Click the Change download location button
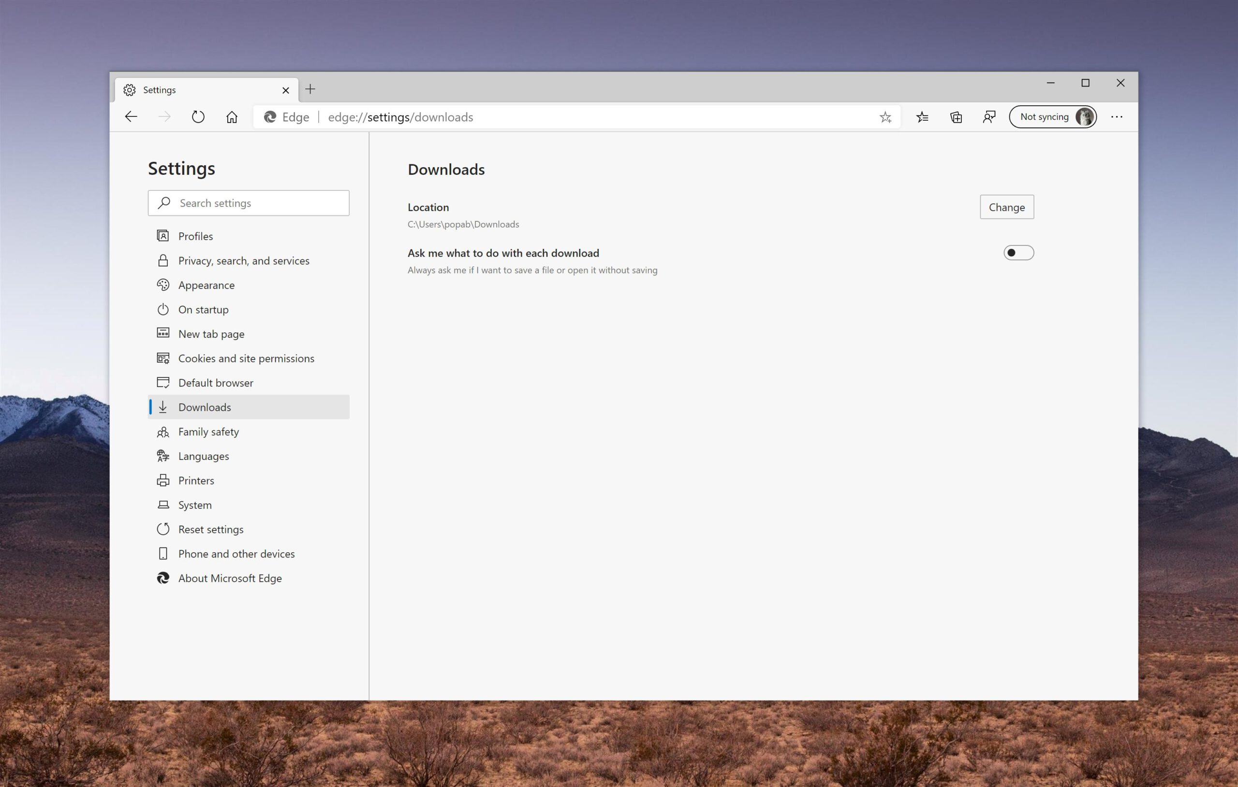 [x=1006, y=206]
